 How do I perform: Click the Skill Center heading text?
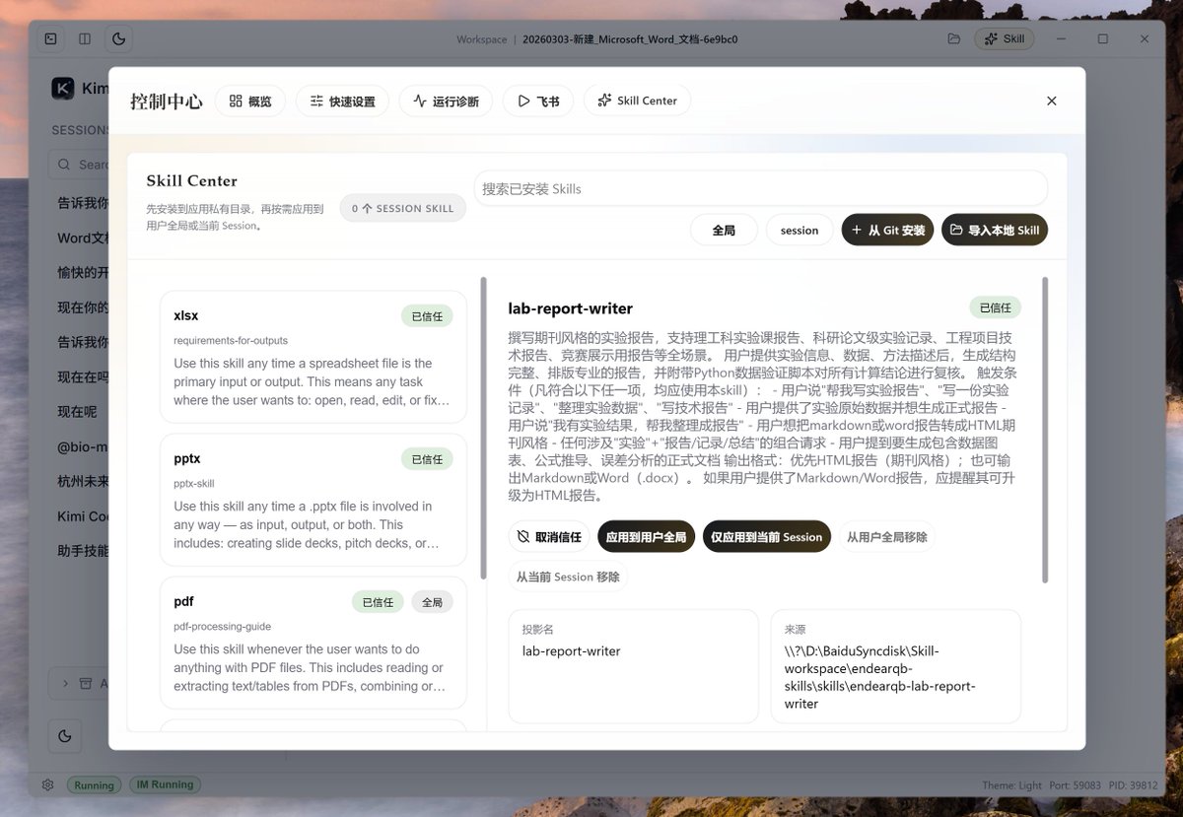[191, 181]
